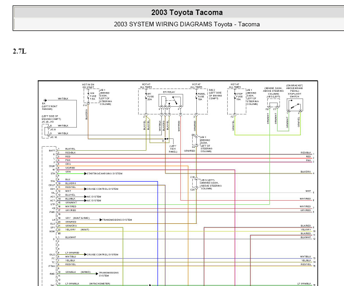
Task: Click the "BLK/ORG" label at right edge
Action: click(x=306, y=172)
